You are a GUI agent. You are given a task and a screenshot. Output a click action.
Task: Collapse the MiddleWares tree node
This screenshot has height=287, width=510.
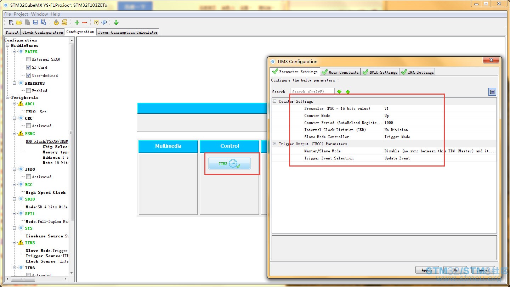(x=8, y=45)
